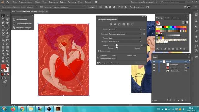
Task: Open the Effect menu
Action: pyautogui.click(x=63, y=2)
